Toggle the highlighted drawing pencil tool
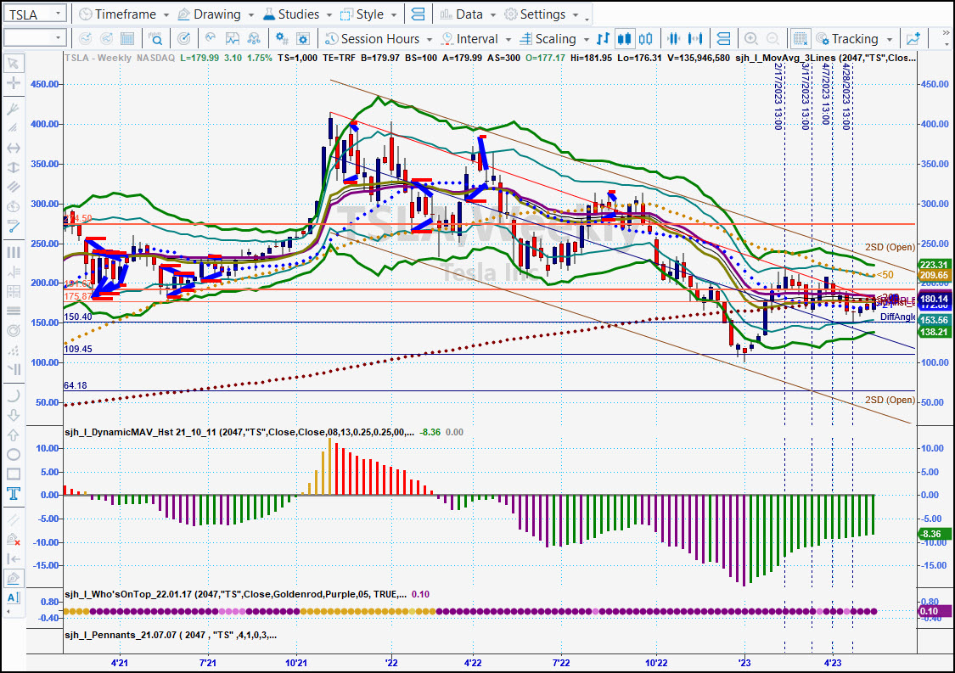Image resolution: width=955 pixels, height=673 pixels. [x=13, y=578]
